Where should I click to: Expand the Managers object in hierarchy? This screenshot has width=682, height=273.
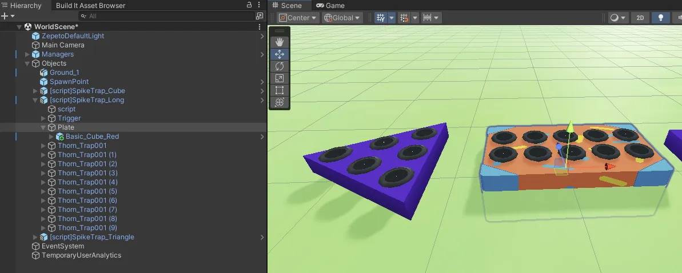pyautogui.click(x=27, y=54)
